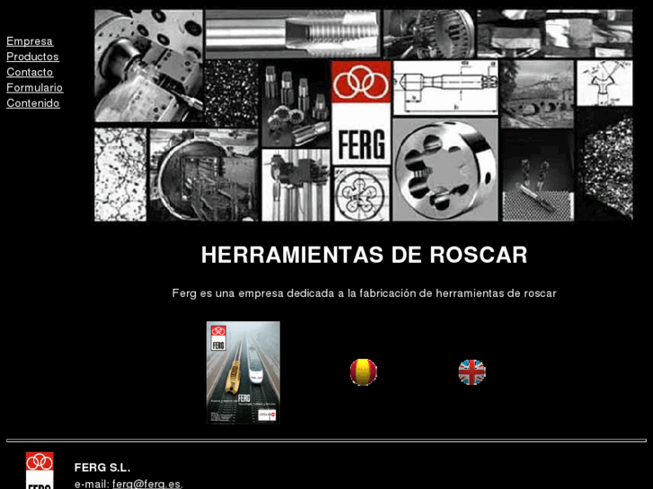The height and width of the screenshot is (489, 653).
Task: Click the FERG S.L. footer text
Action: coord(102,467)
